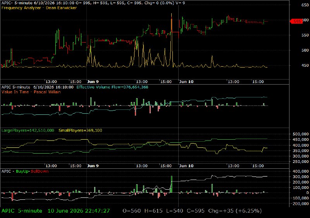This screenshot has width=310, height=218.
Task: Select the BuyUp legend text
Action: click(x=22, y=171)
